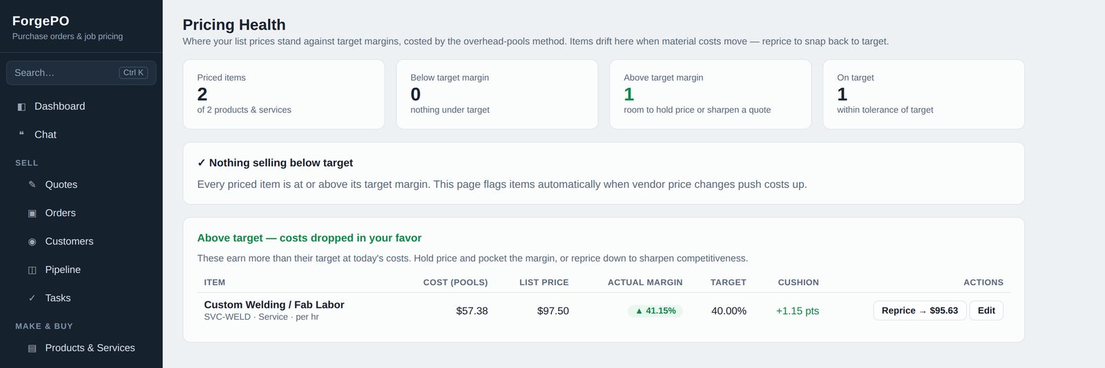Open the Above target margin card

[711, 94]
